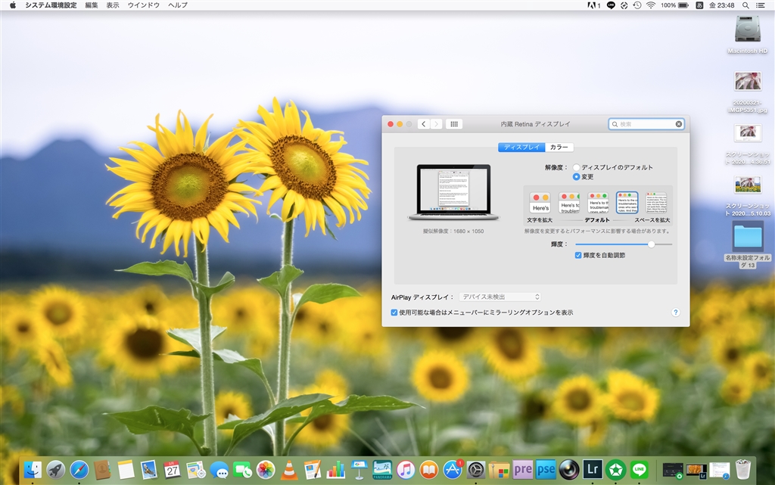Select ディスプレイのデフォルト resolution radio button
The height and width of the screenshot is (485, 775).
tap(577, 167)
